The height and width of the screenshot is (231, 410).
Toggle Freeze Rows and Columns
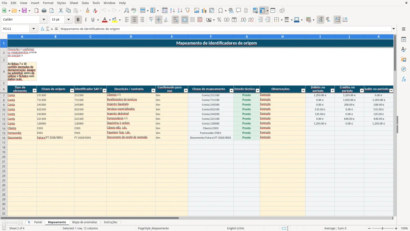click(262, 11)
